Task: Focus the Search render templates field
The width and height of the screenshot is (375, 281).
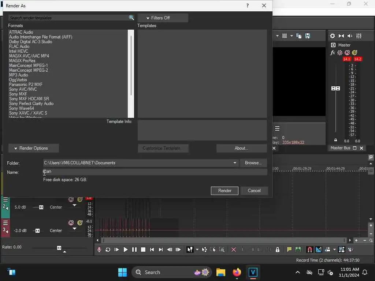Action: coord(68,18)
